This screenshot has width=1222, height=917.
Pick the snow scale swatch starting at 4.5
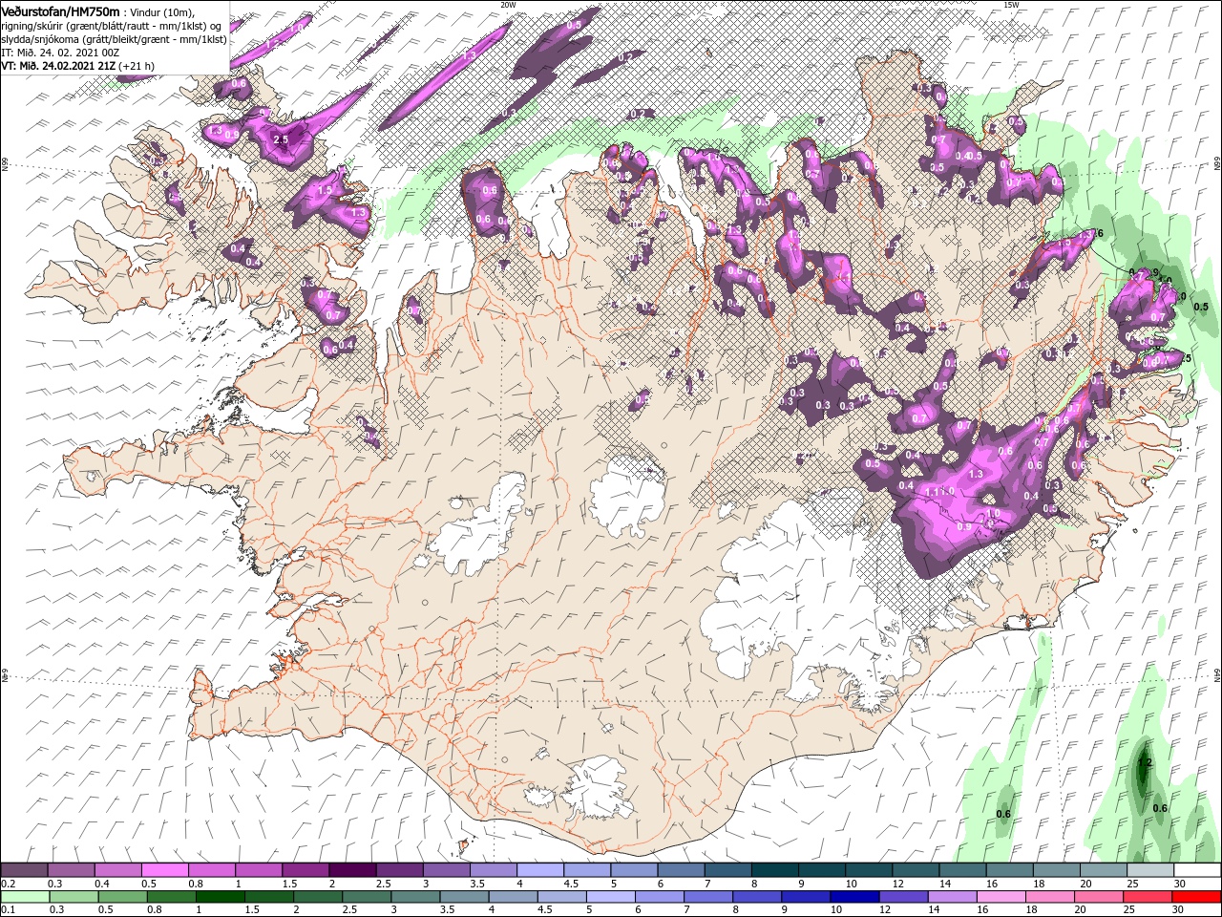587,870
